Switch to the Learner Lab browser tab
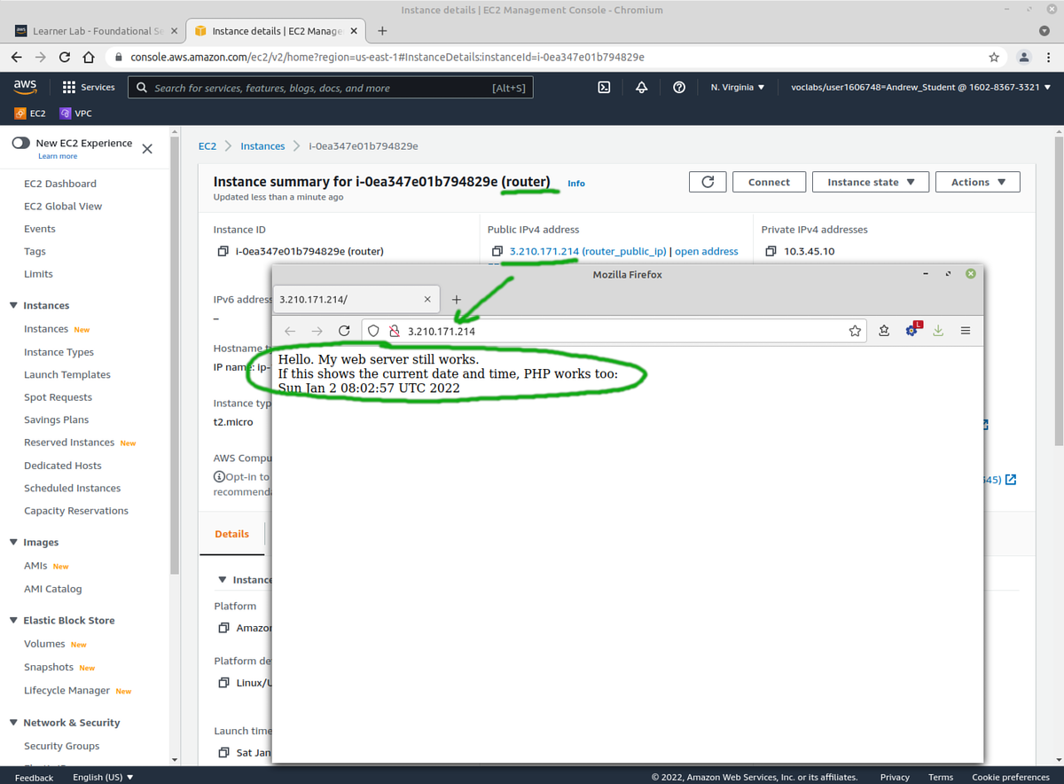Viewport: 1064px width, 784px height. (x=91, y=31)
